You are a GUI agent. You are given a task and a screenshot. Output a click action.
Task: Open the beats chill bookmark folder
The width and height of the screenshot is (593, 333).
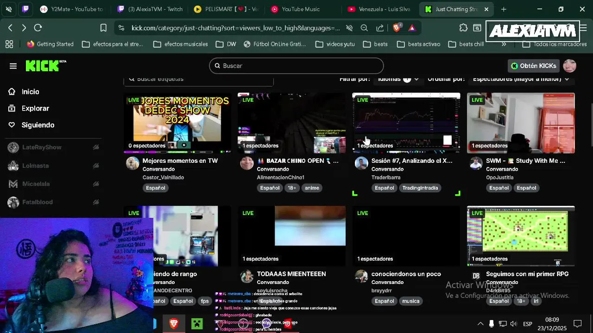(467, 44)
